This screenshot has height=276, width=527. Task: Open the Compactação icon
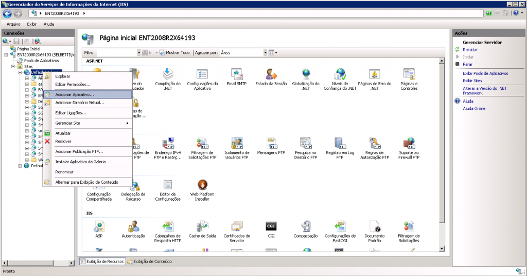pos(306,229)
